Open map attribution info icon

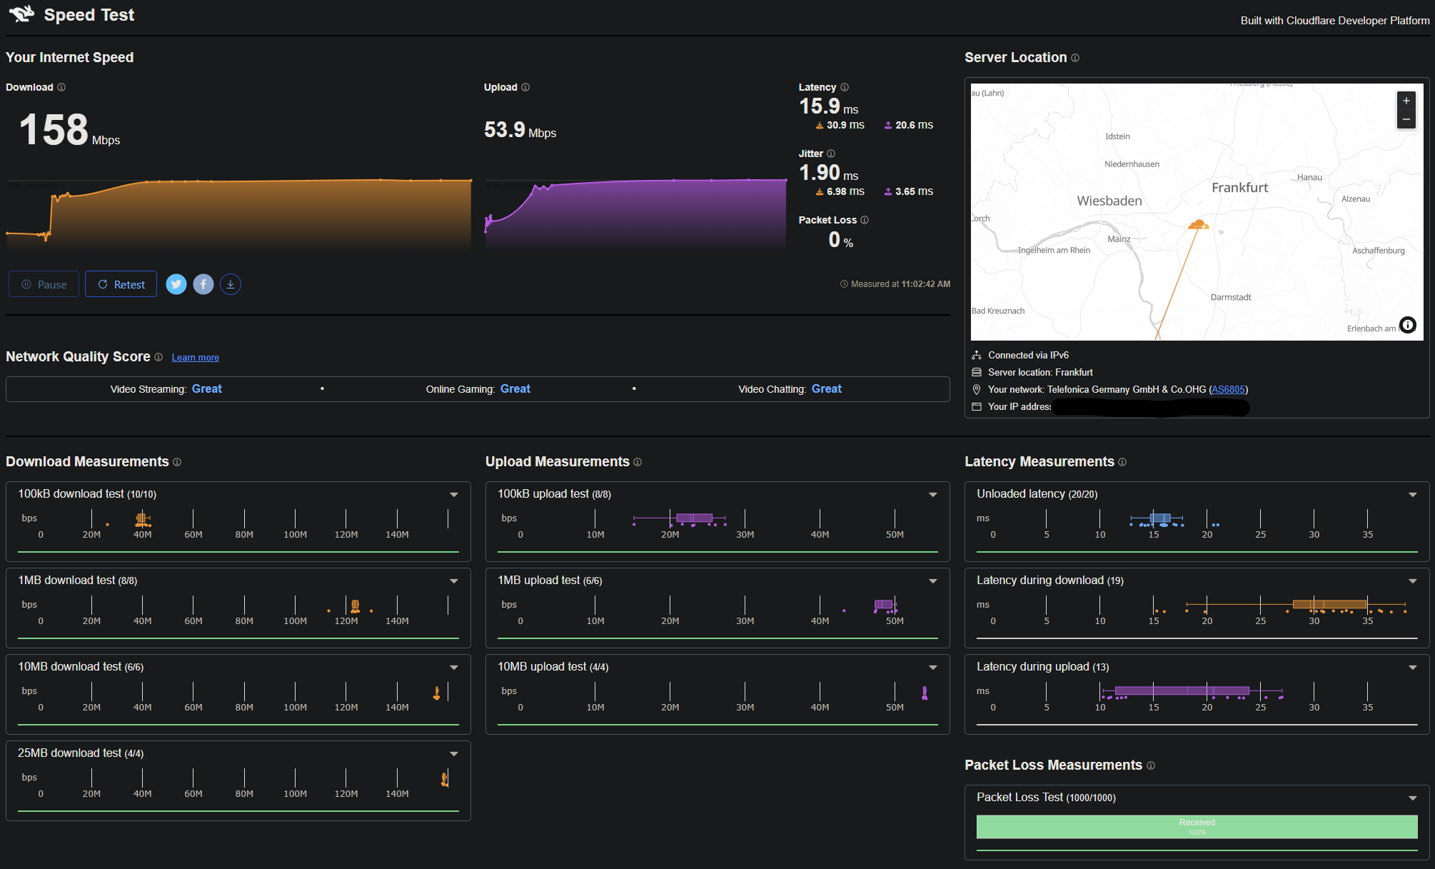coord(1407,325)
